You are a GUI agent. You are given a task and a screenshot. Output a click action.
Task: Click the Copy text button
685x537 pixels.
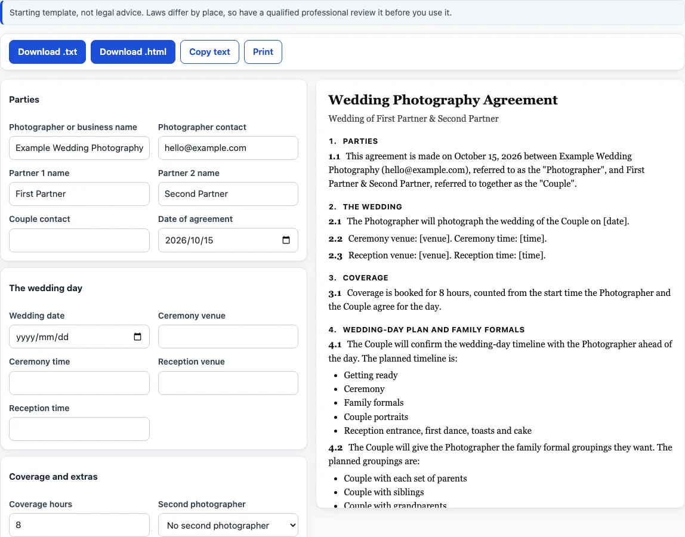209,51
